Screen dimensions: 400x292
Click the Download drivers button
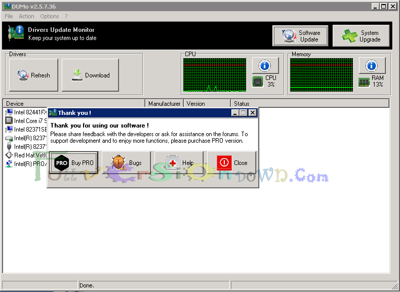90,75
